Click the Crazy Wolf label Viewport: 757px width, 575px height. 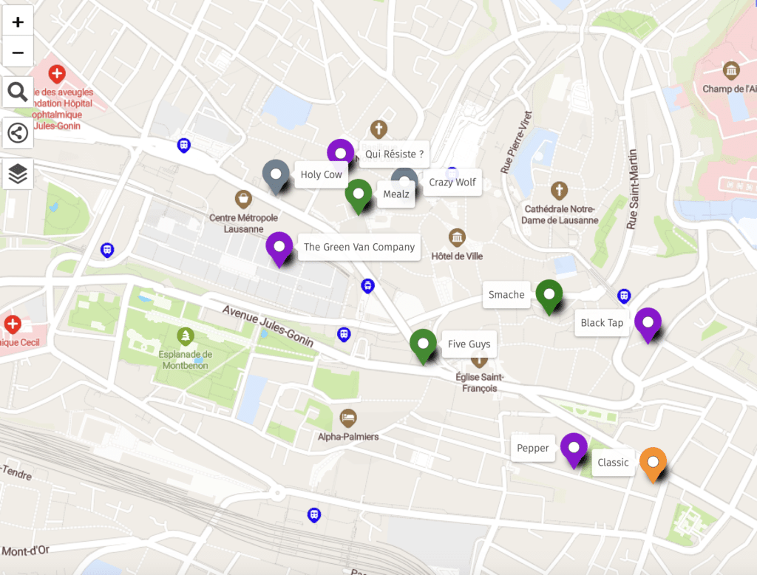(x=452, y=182)
